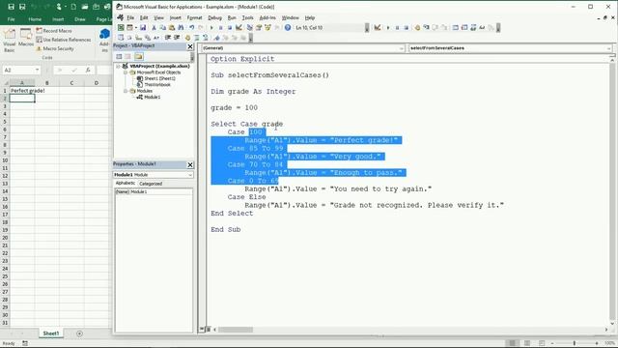Click the Add-ins icon in Excel ribbon
The height and width of the screenshot is (348, 618).
[104, 40]
